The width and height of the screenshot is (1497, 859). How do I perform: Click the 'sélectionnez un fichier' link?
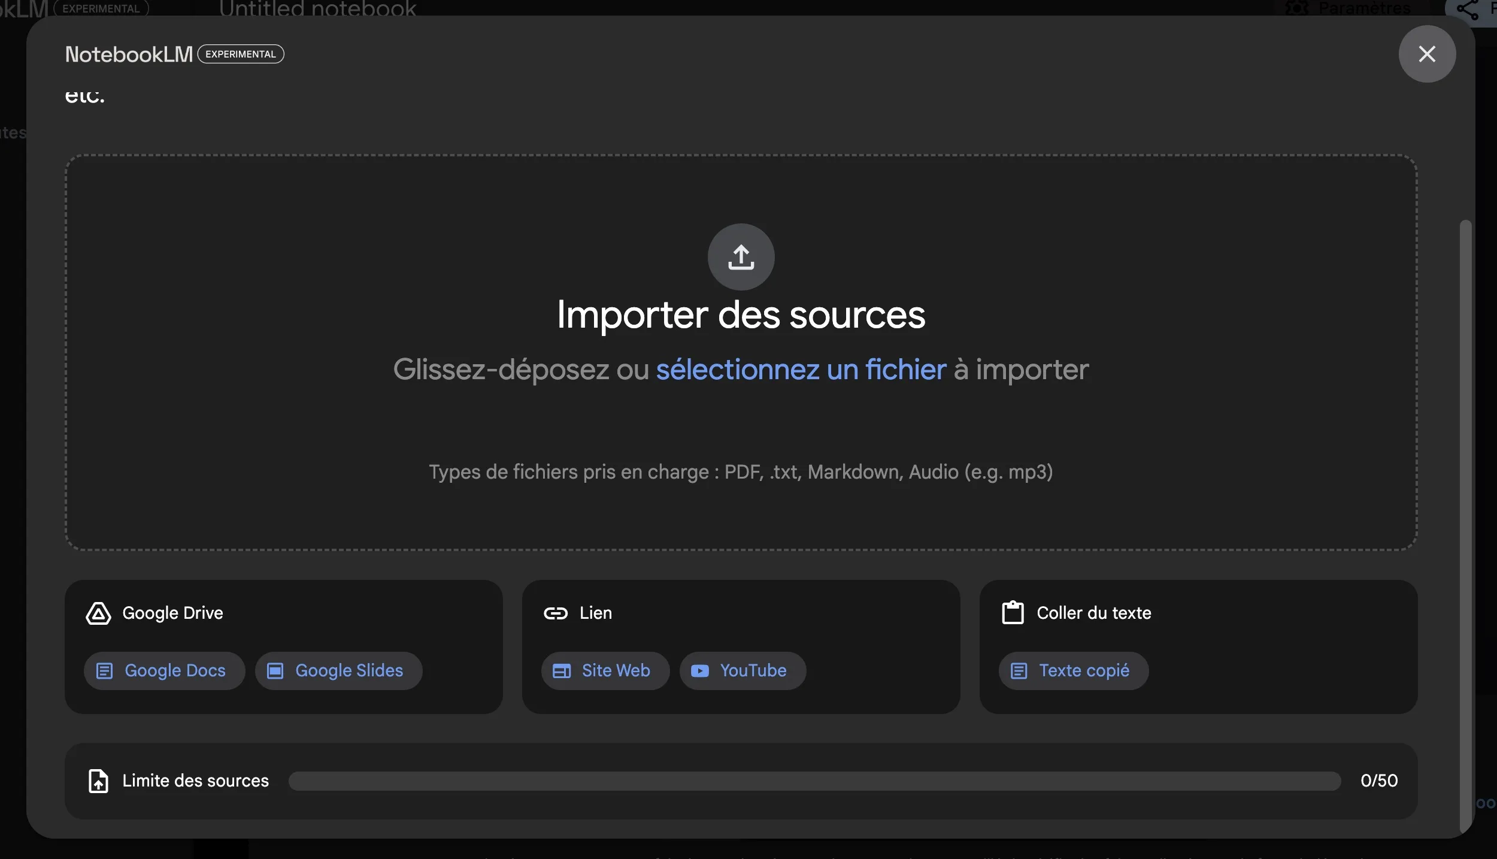(801, 370)
